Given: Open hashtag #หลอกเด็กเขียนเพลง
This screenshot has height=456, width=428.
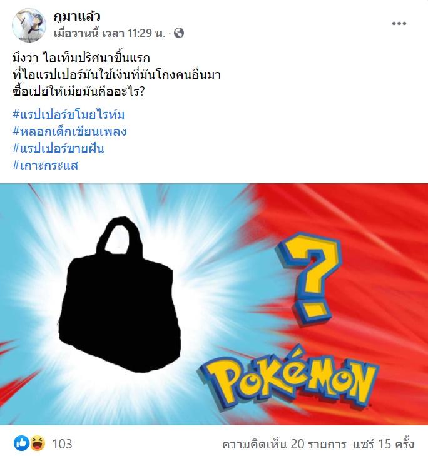Looking at the screenshot, I should [69, 131].
